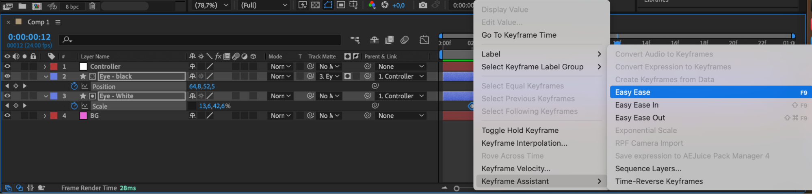Open parent dropdown for Eye - black
Viewport: 812px width, 194px height.
[401, 76]
